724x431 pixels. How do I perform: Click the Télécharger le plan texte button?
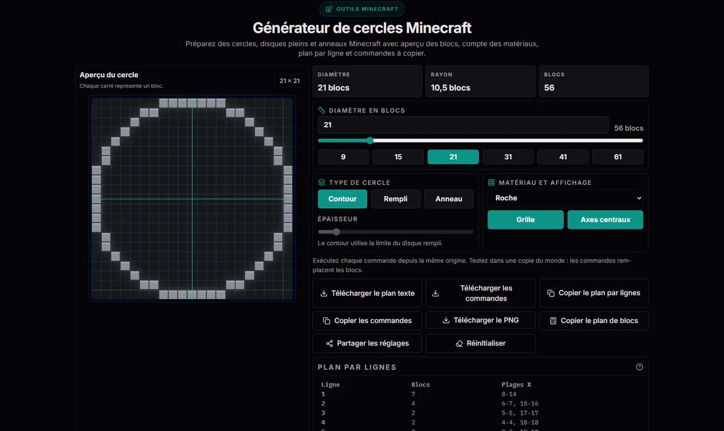tap(367, 293)
